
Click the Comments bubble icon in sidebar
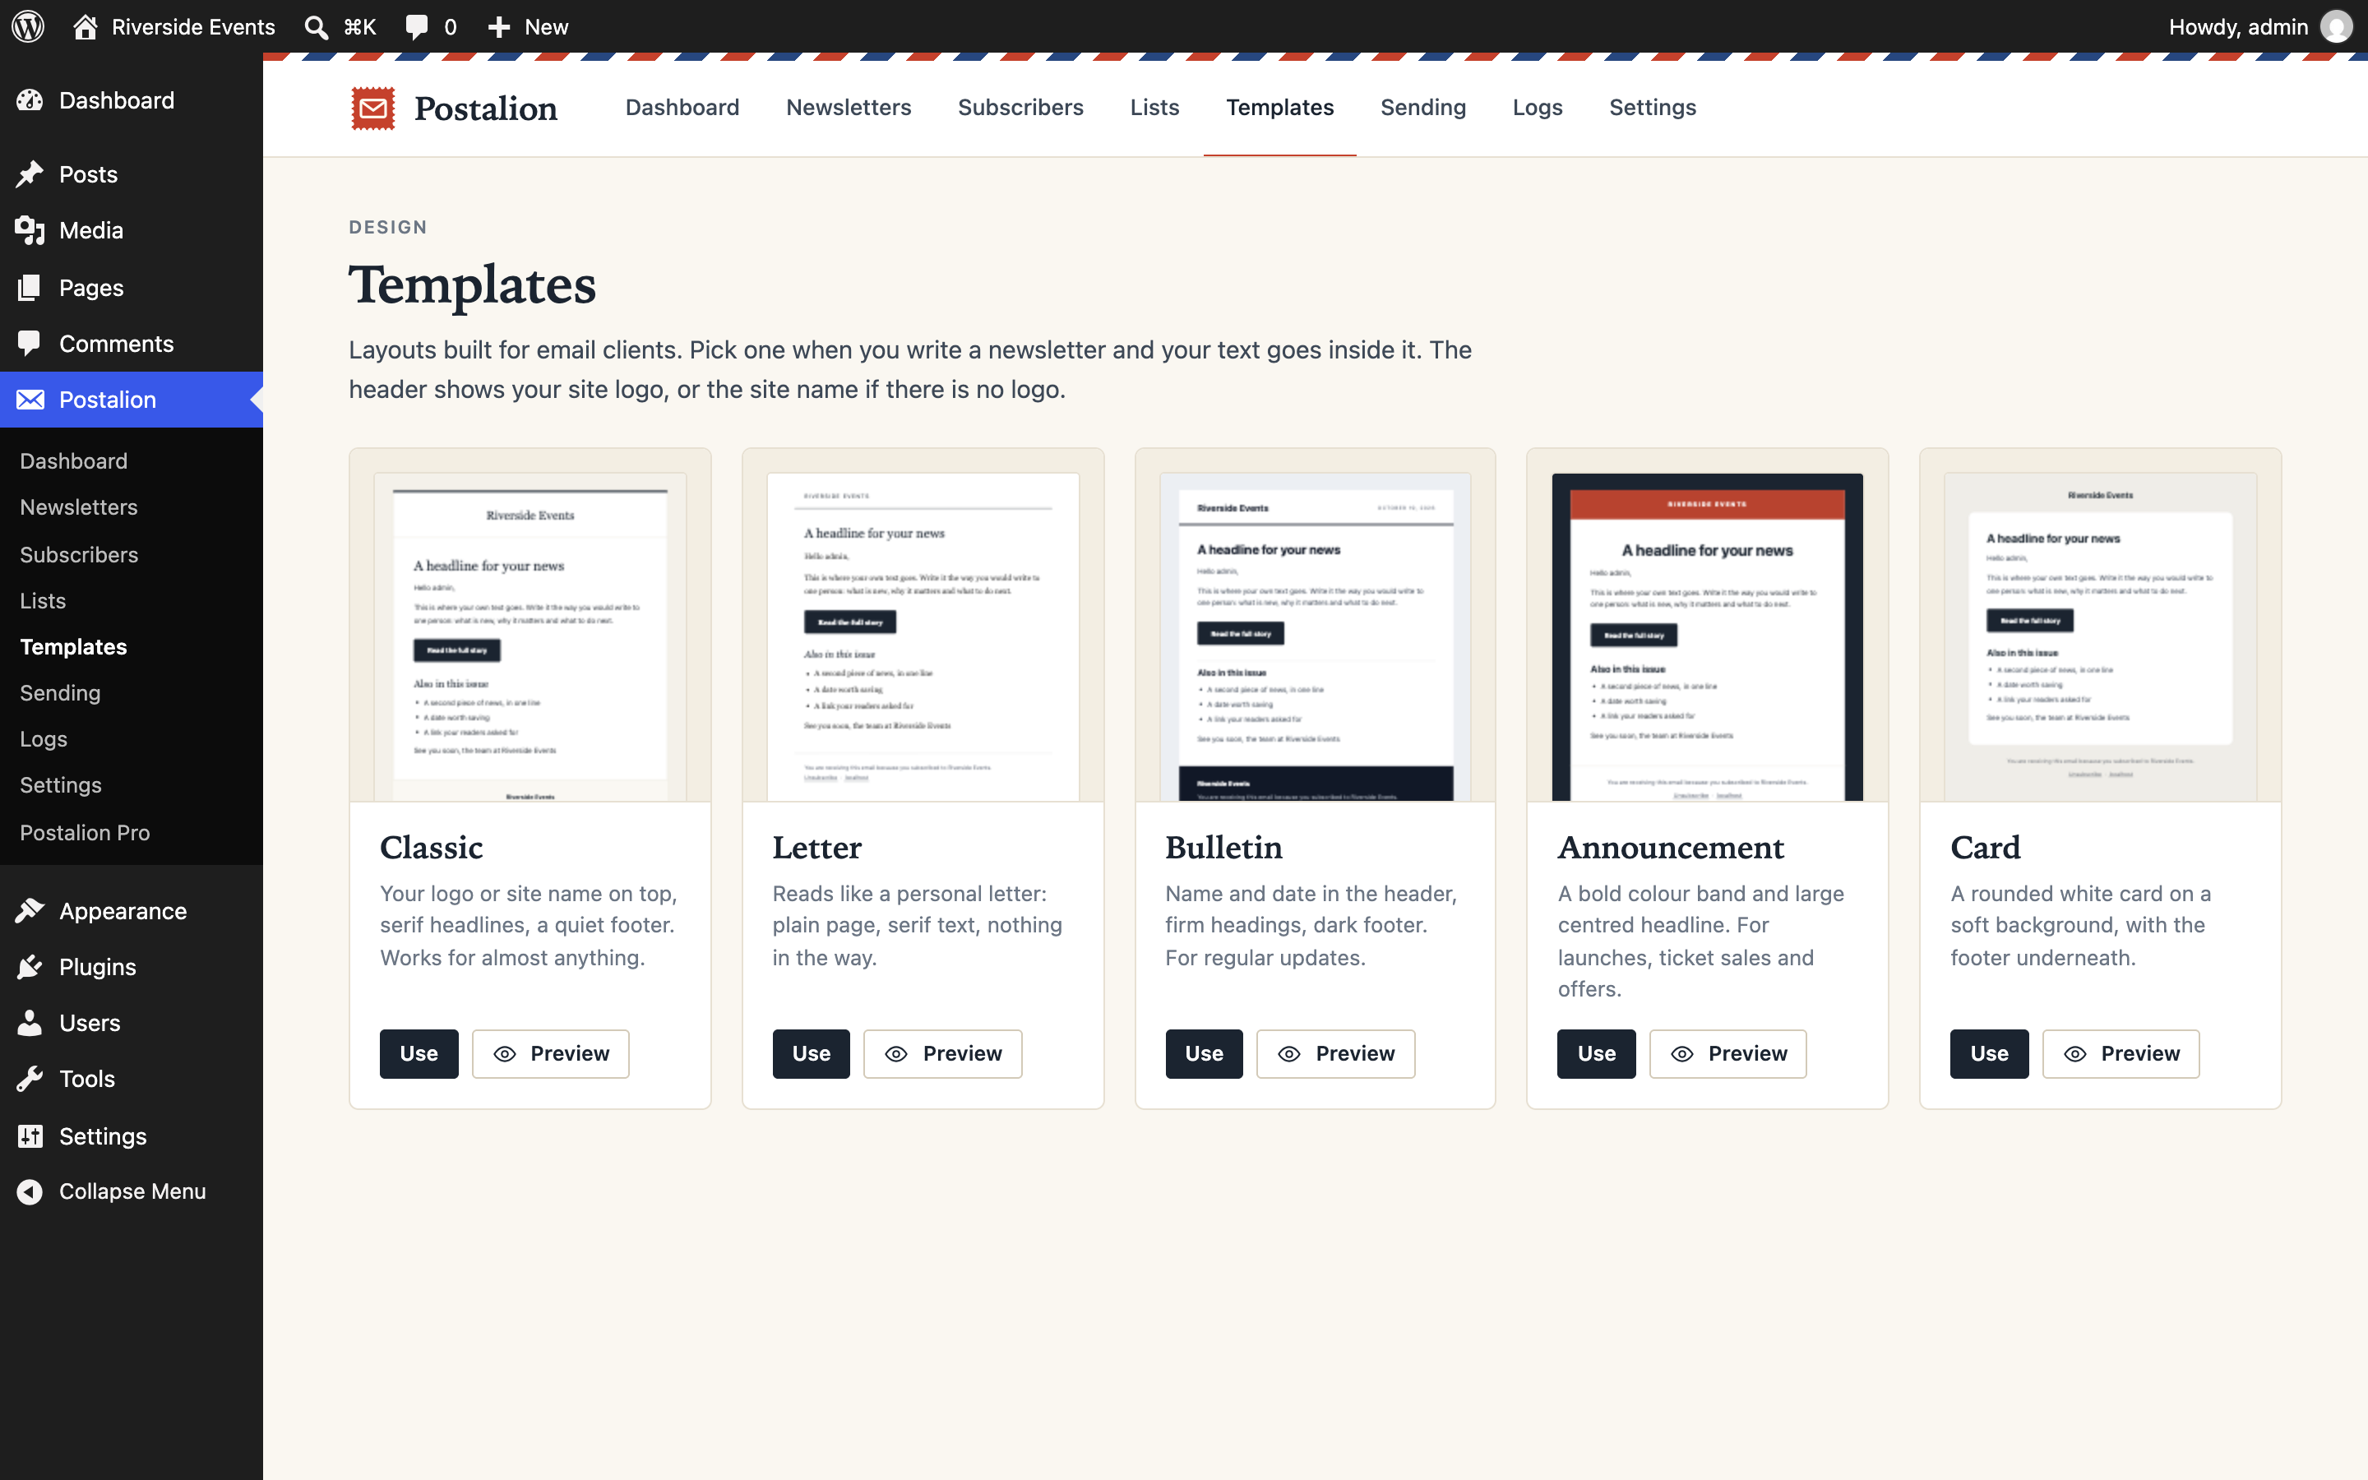point(30,344)
